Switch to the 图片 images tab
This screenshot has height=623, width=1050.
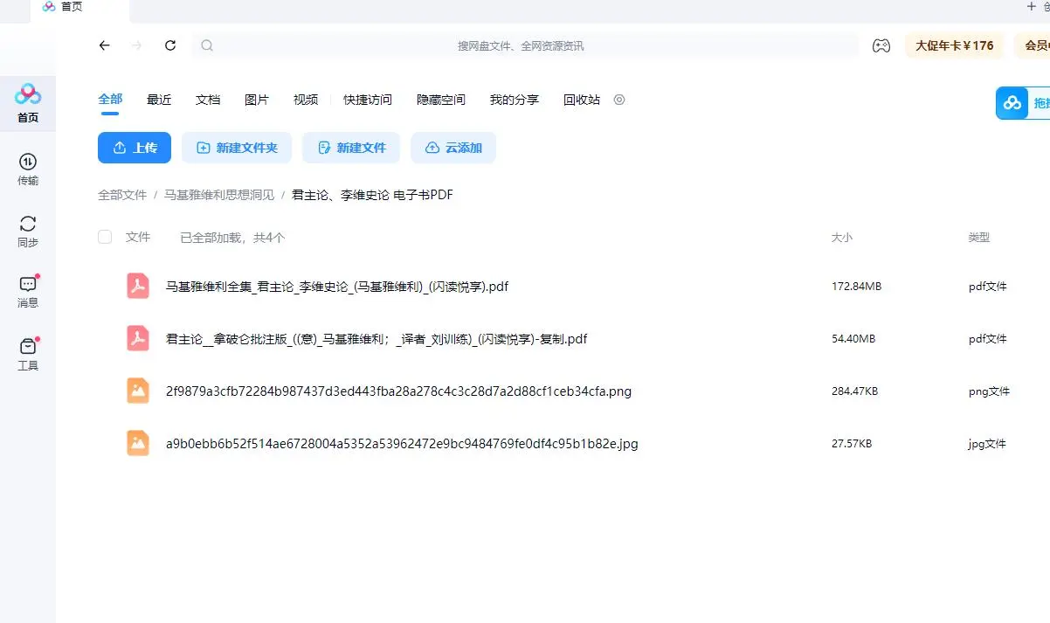[x=257, y=100]
